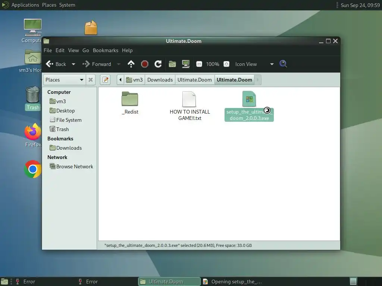Open the Back history dropdown arrow
The image size is (382, 286).
[73, 64]
